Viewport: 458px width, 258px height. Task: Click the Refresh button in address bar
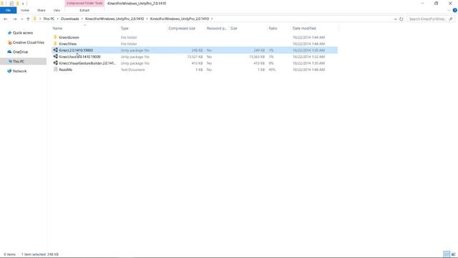401,19
